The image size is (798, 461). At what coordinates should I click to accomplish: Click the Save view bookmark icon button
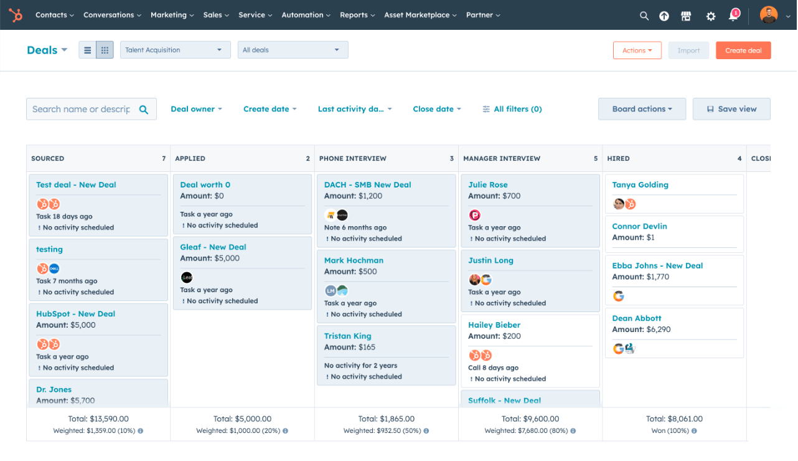[x=731, y=108]
